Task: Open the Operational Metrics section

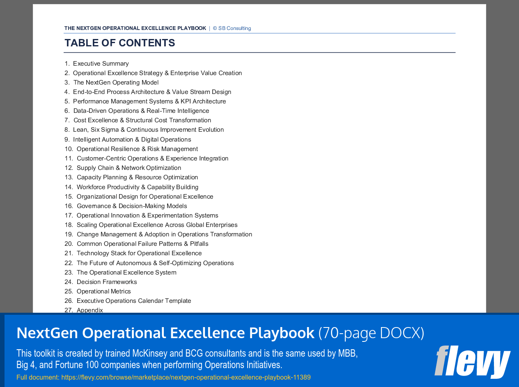Action: tap(103, 291)
